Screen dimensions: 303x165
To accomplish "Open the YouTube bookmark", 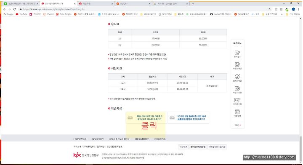I will [21, 14].
